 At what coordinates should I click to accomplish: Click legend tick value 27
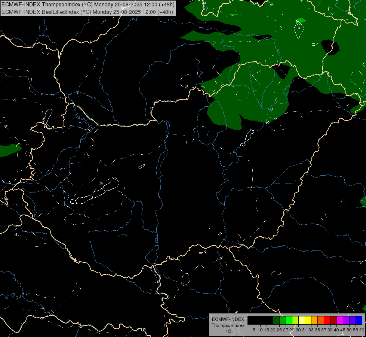tap(286, 330)
